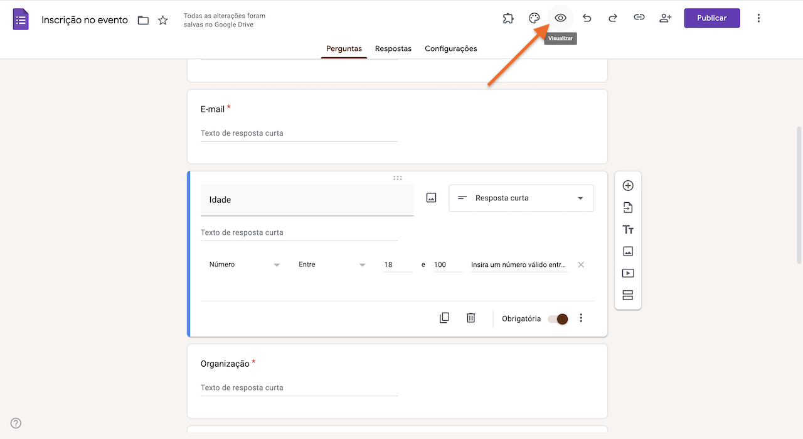Open the theme customization palette
Screen dimensions: 803x439
pyautogui.click(x=534, y=18)
